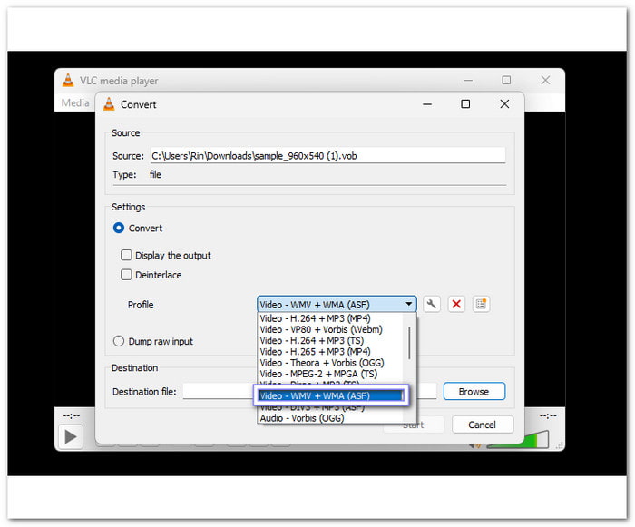635x527 pixels.
Task: Click the profile list scrollbar thumb
Action: pos(409,343)
